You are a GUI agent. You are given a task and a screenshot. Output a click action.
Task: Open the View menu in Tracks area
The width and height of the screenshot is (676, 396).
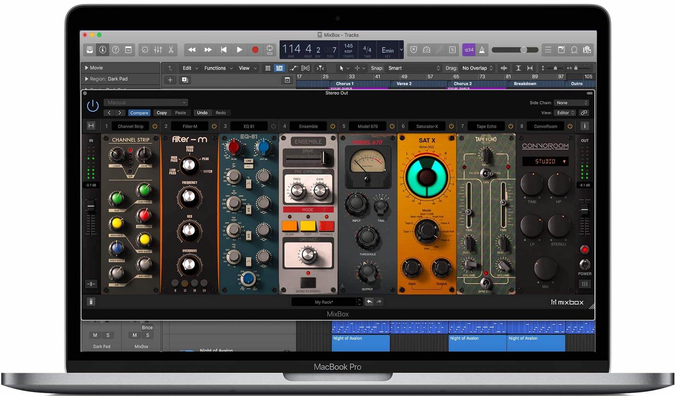[248, 68]
